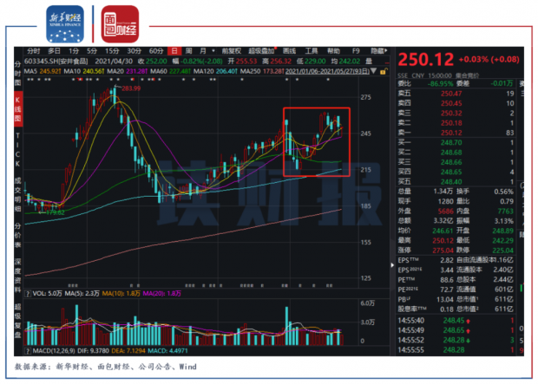Open the period dropdown dot after 月
Screen dimensions: 538x384
point(213,51)
